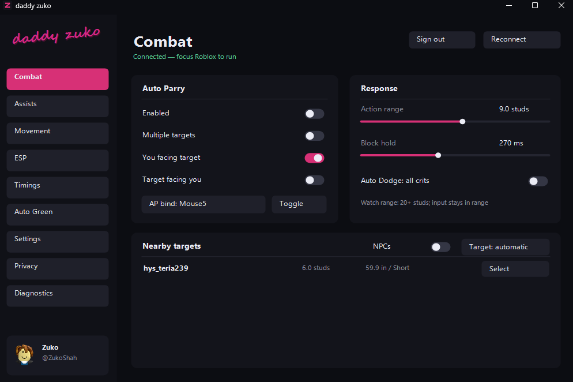Open the Timings section
This screenshot has width=573, height=382.
[x=58, y=188]
